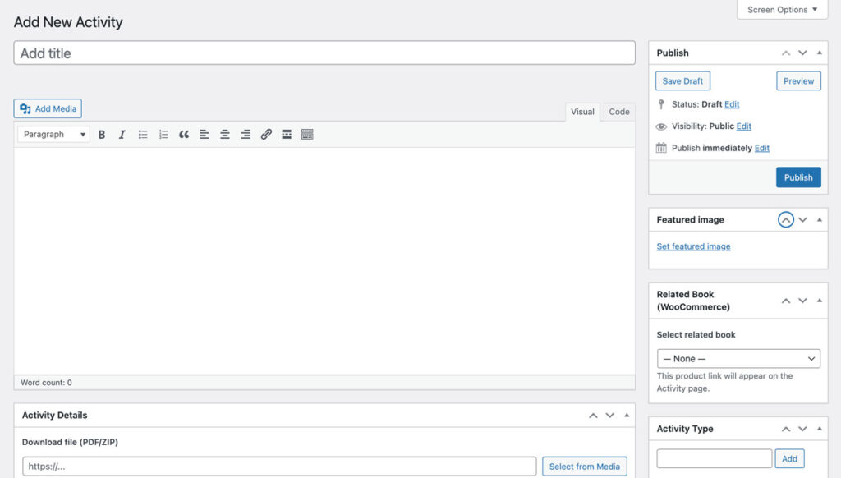Switch to the Code editor tab
Viewport: 841px width, 478px height.
(619, 112)
